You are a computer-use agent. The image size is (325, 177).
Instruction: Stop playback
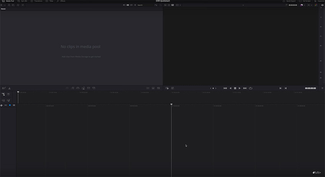(235, 88)
